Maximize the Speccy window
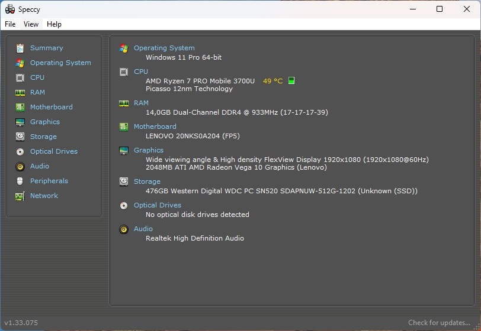 440,9
